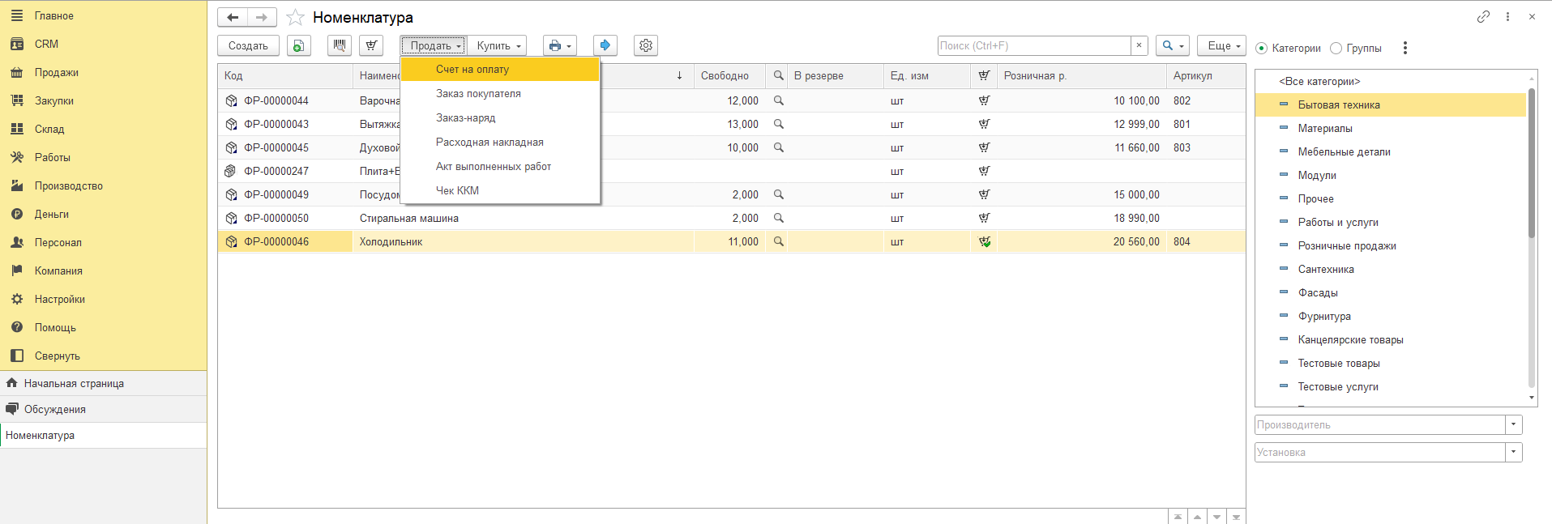Click the Поиск (Ctrl+F) search field
Image resolution: width=1552 pixels, height=524 pixels.
point(1033,45)
